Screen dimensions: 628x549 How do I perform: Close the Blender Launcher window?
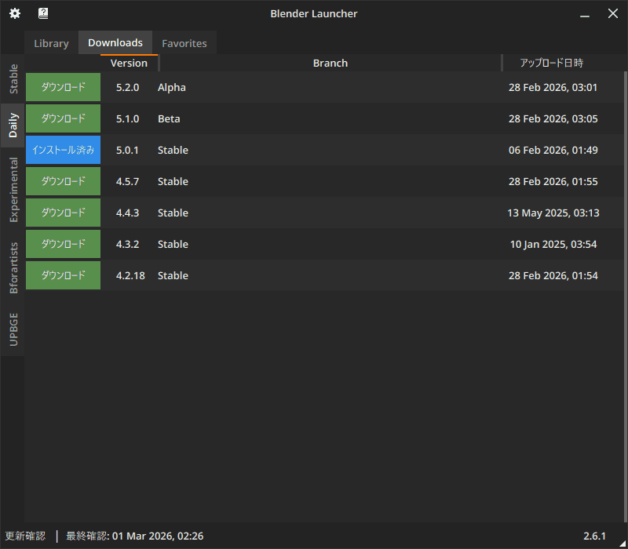tap(613, 13)
